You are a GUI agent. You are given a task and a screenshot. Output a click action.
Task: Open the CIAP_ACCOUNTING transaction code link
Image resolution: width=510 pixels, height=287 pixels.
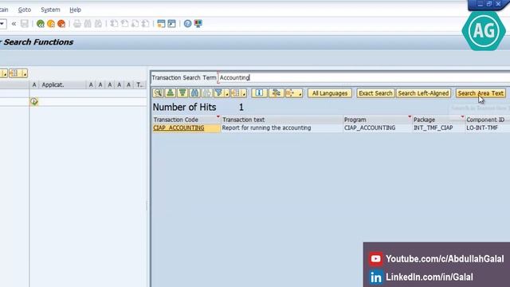[178, 128]
